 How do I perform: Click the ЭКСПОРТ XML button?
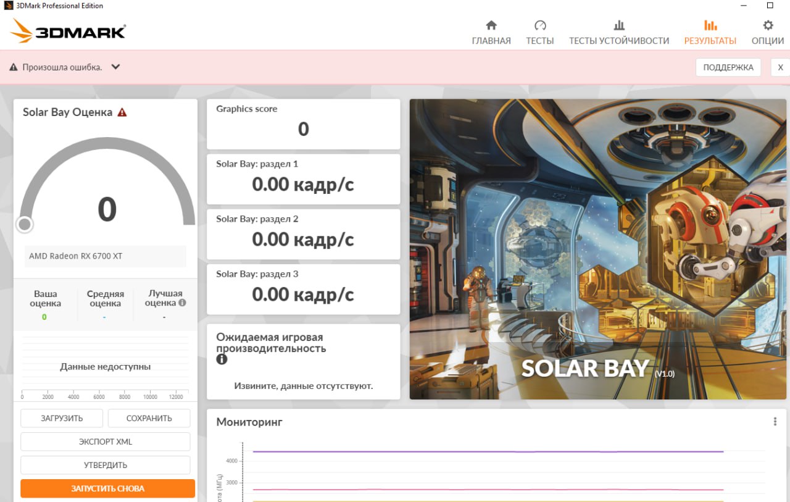tap(106, 441)
